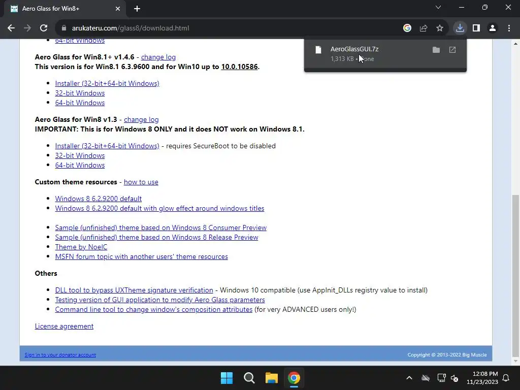The width and height of the screenshot is (520, 390).
Task: Open File Explorer from taskbar
Action: pos(271,378)
